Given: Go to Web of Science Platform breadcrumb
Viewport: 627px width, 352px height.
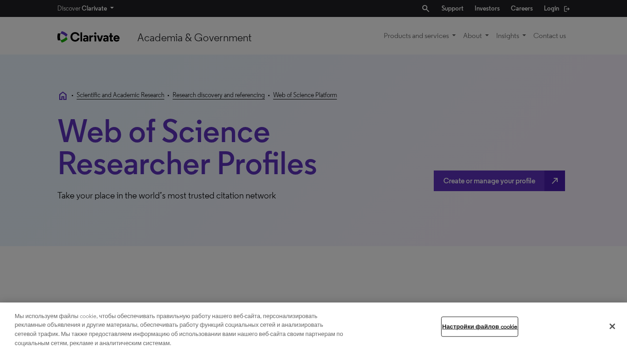Looking at the screenshot, I should (x=305, y=95).
